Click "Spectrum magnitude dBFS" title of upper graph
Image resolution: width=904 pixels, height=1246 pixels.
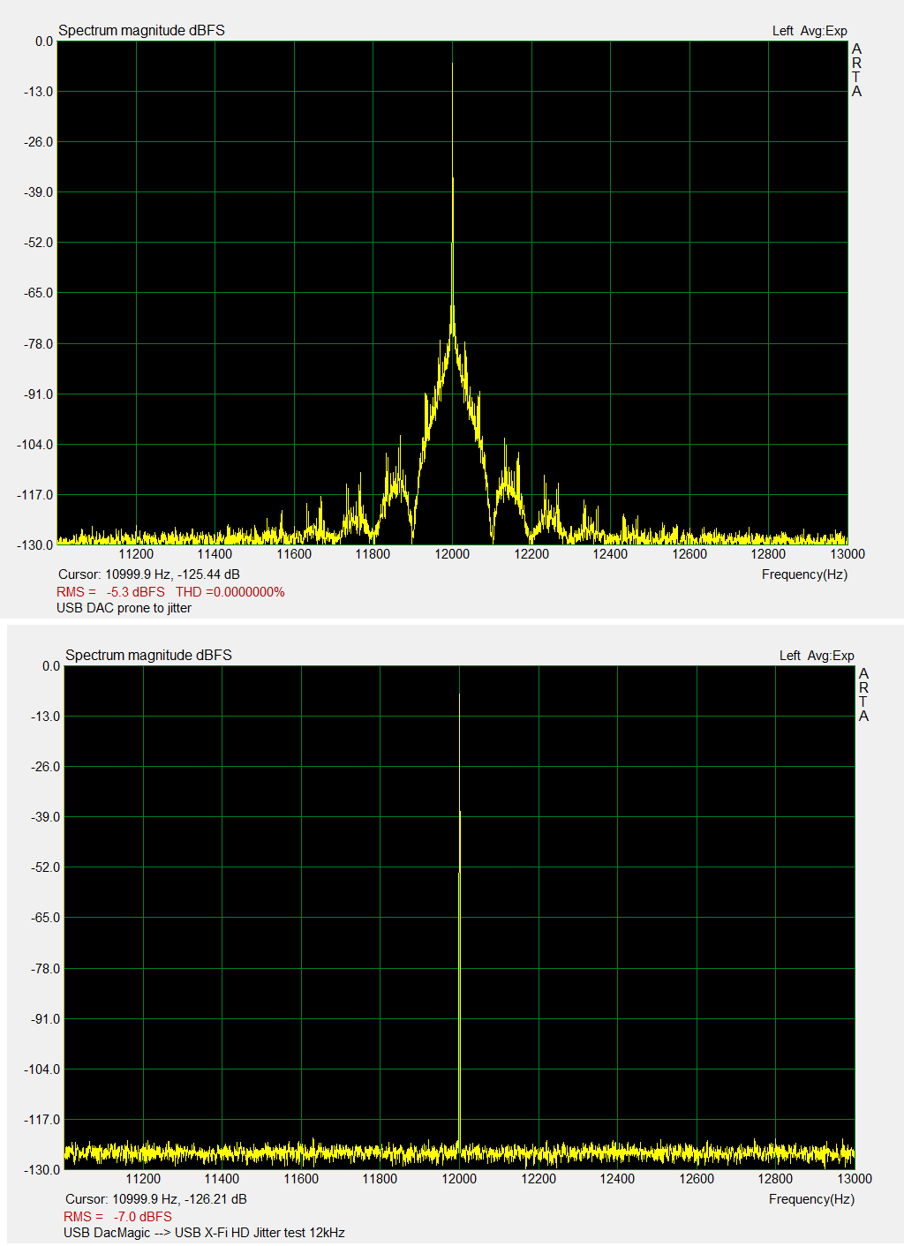click(141, 30)
